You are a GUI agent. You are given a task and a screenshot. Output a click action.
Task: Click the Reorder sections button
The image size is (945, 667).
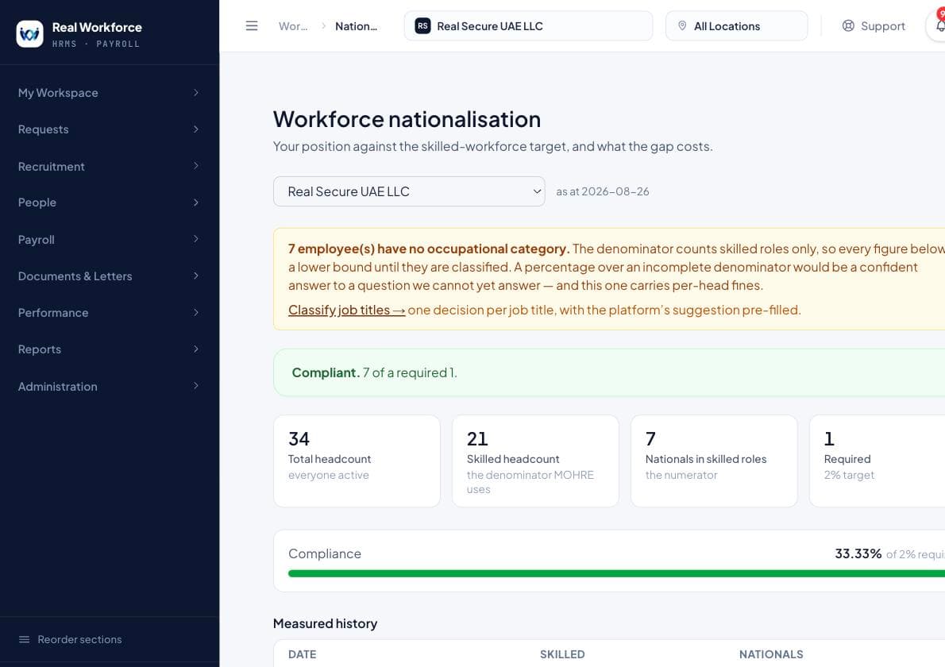(x=109, y=639)
